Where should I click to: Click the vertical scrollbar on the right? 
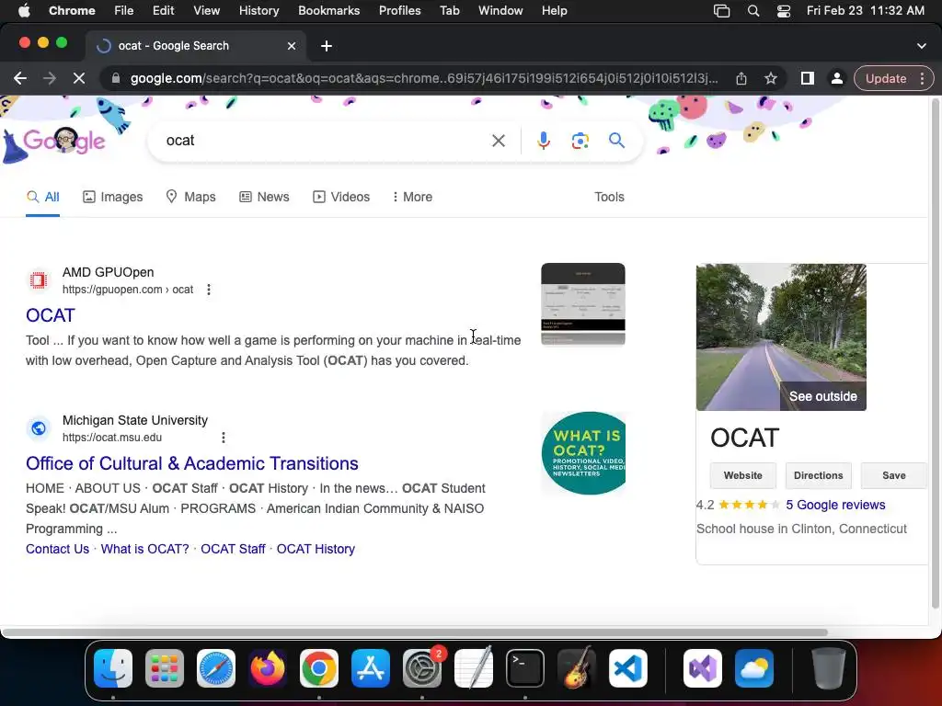[x=935, y=354]
